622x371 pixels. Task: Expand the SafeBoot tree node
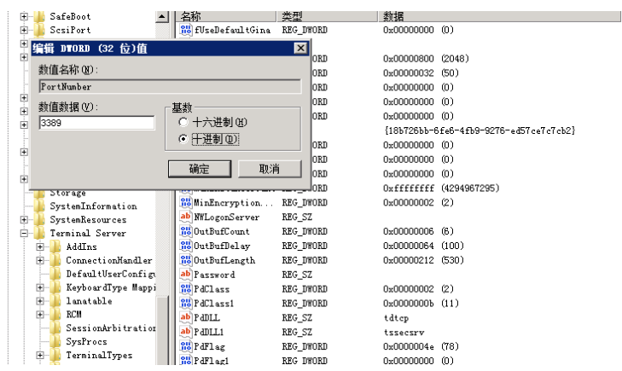click(24, 17)
